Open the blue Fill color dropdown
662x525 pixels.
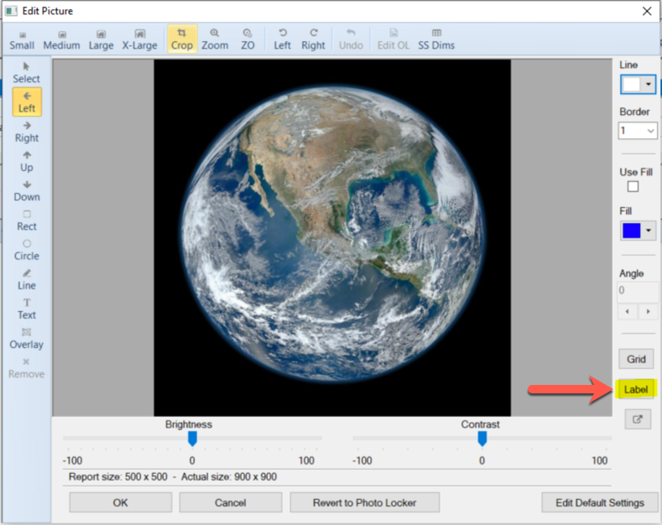pos(649,231)
